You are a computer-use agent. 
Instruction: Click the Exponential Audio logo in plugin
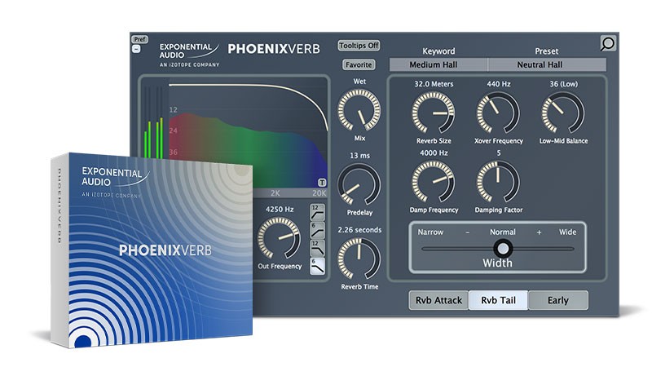[189, 55]
